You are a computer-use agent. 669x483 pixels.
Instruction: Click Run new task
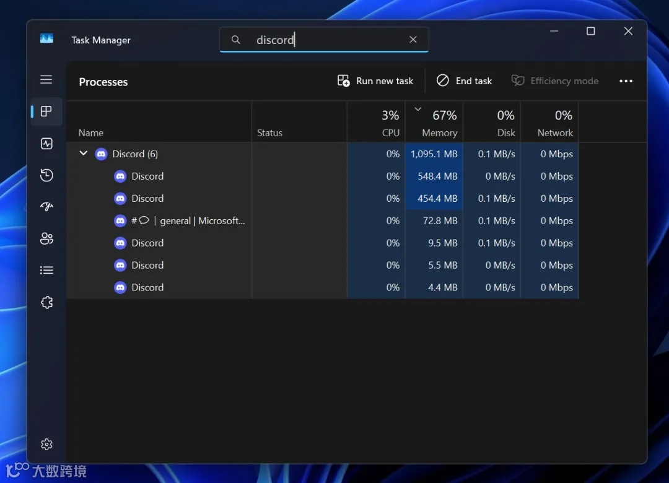coord(375,80)
